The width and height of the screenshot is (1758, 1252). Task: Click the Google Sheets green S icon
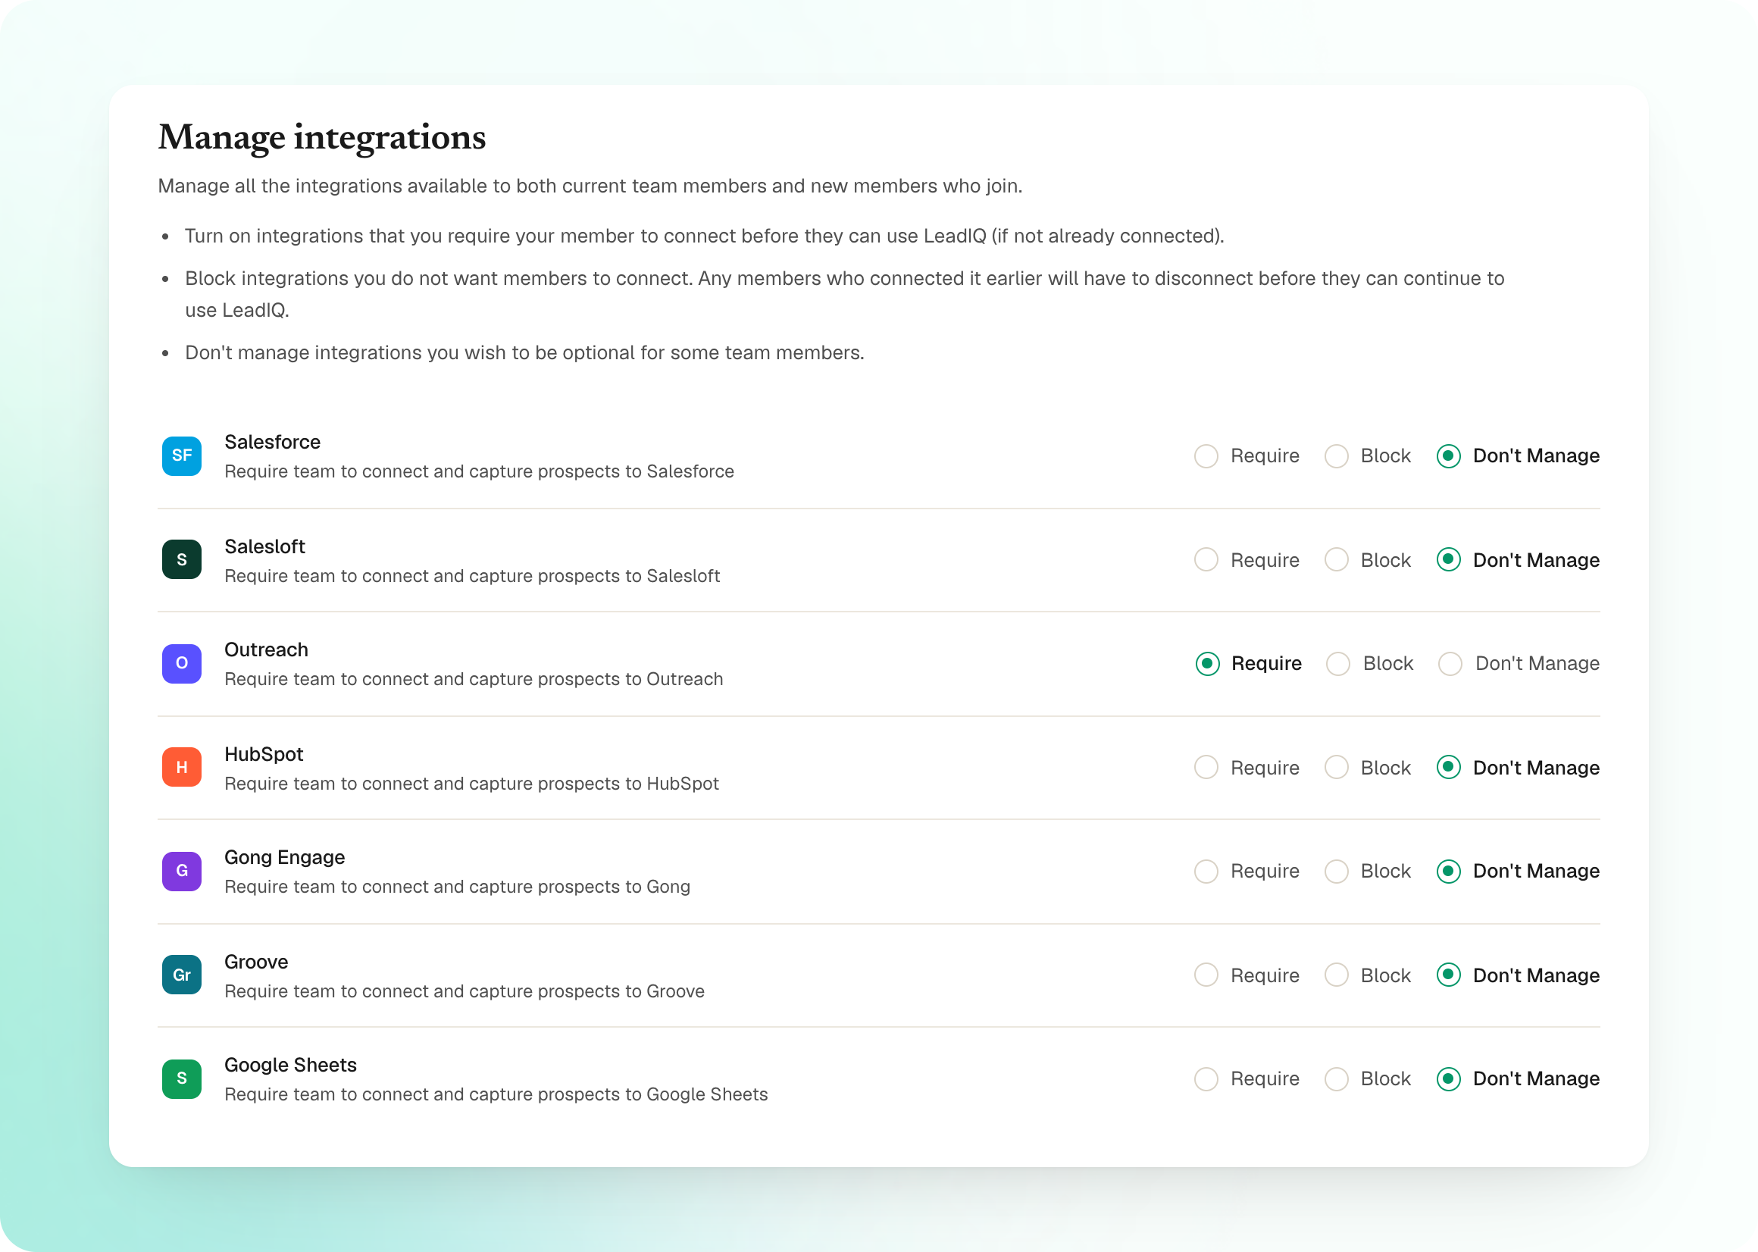pos(181,1078)
